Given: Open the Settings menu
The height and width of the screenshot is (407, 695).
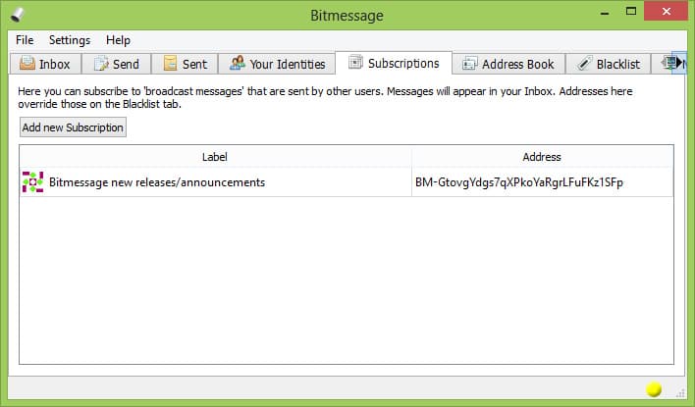Looking at the screenshot, I should pos(70,40).
